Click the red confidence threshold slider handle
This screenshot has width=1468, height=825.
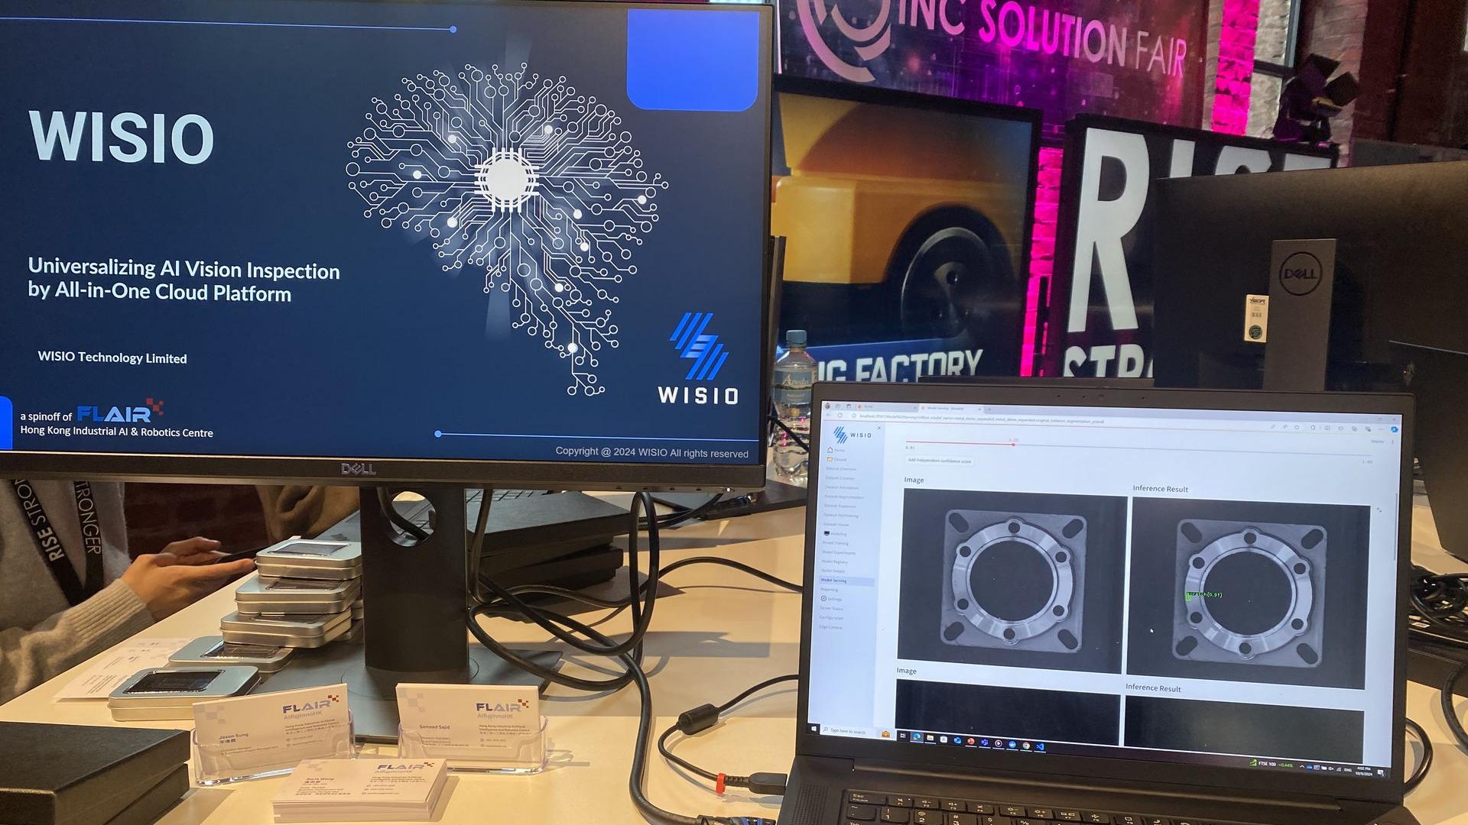coord(1014,445)
